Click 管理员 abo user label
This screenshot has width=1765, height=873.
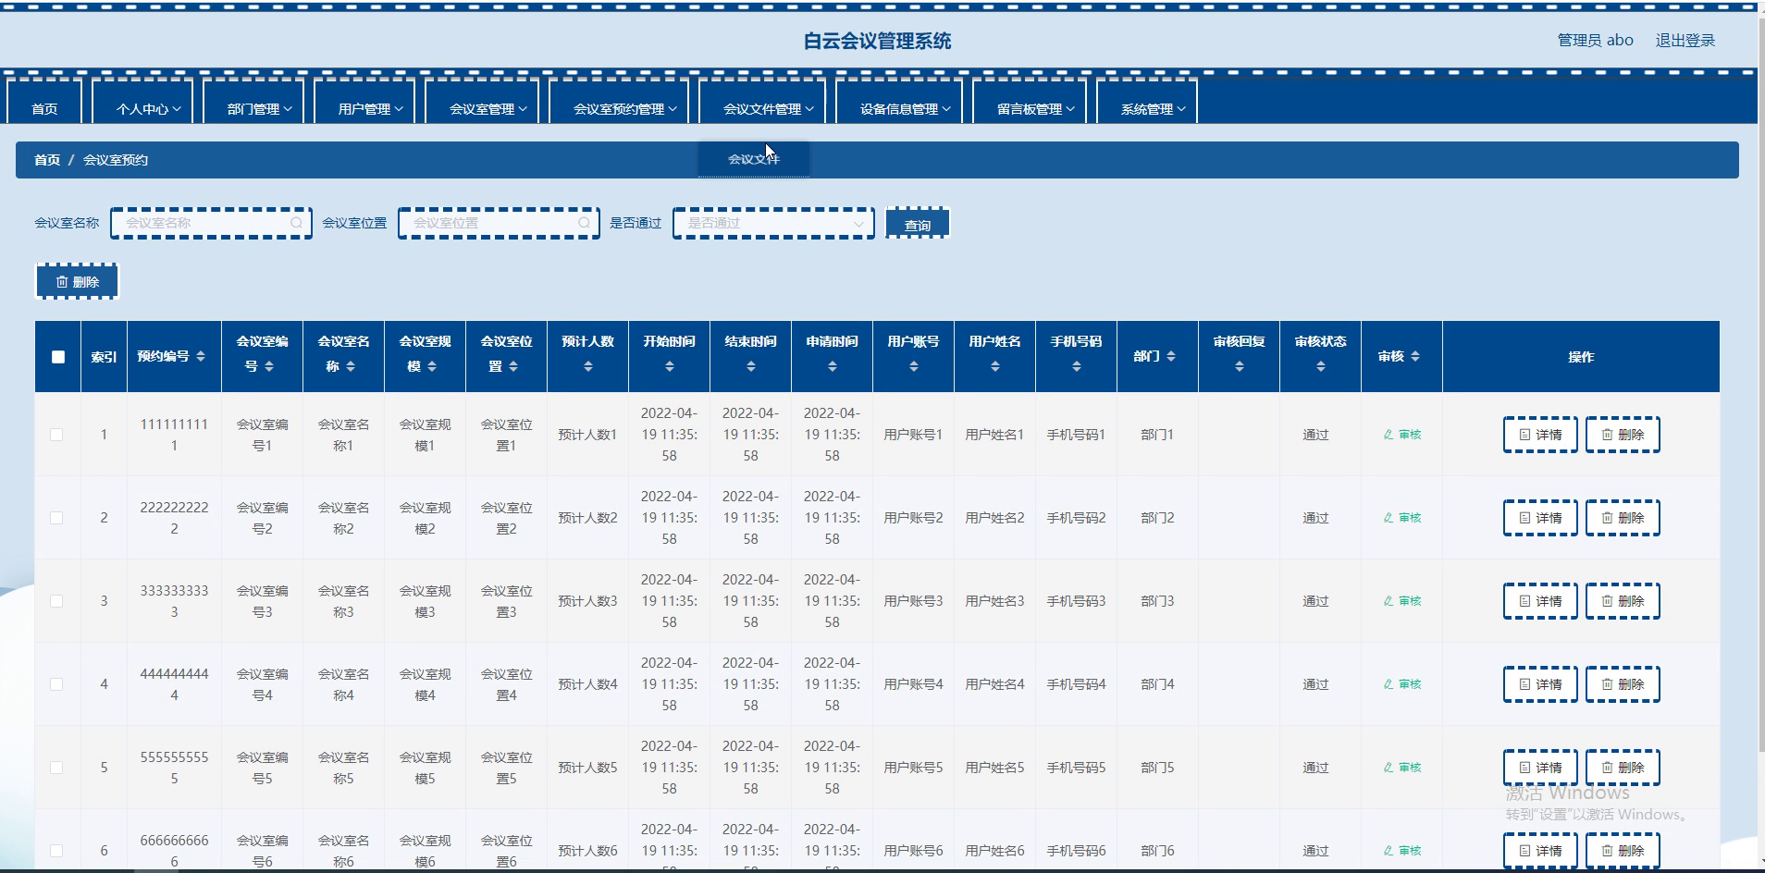[x=1595, y=41]
